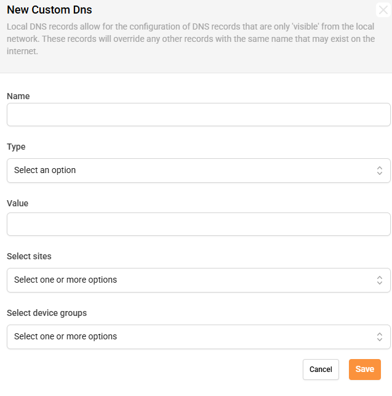The height and width of the screenshot is (396, 392).
Task: Close the New Custom Dns dialog
Action: pos(383,10)
